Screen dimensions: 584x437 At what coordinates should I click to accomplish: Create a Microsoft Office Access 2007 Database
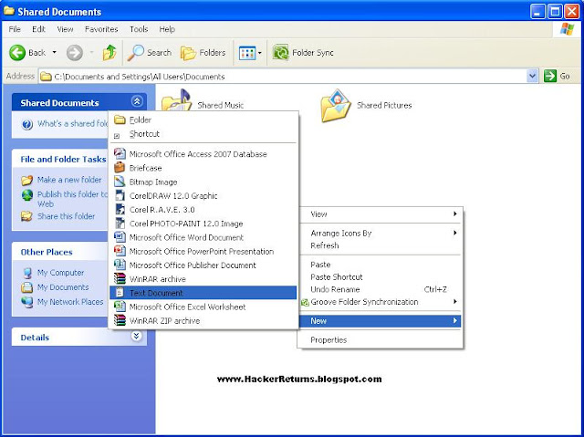coord(203,154)
